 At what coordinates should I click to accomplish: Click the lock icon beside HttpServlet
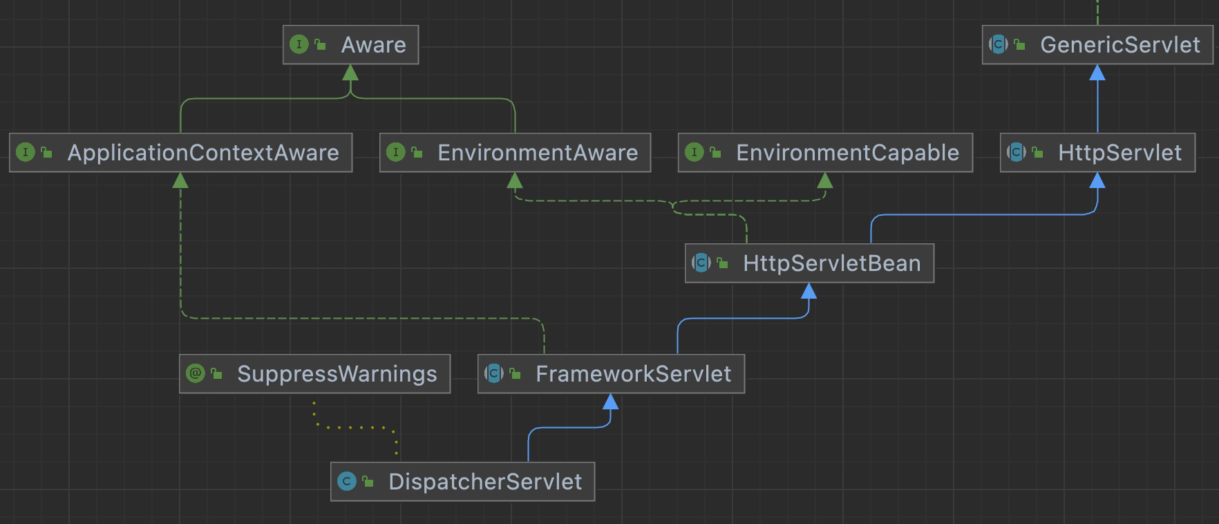pyautogui.click(x=1038, y=153)
